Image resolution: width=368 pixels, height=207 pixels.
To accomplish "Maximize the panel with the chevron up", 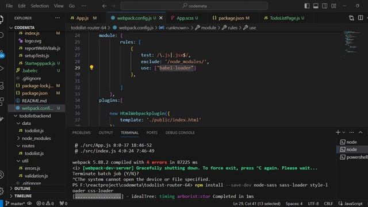I will point(361,132).
